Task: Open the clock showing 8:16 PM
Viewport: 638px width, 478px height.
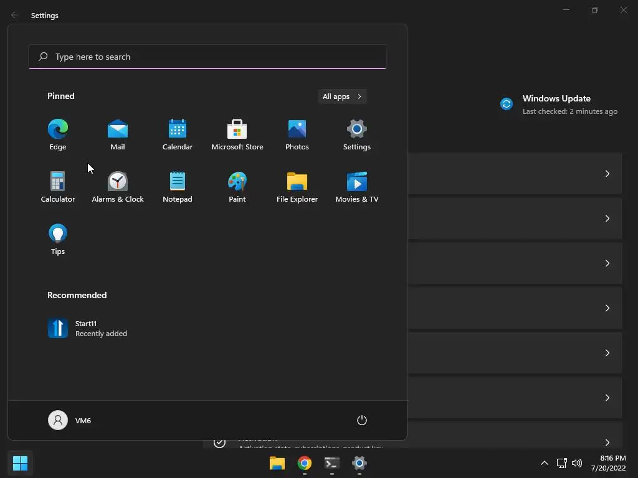Action: 608,463
